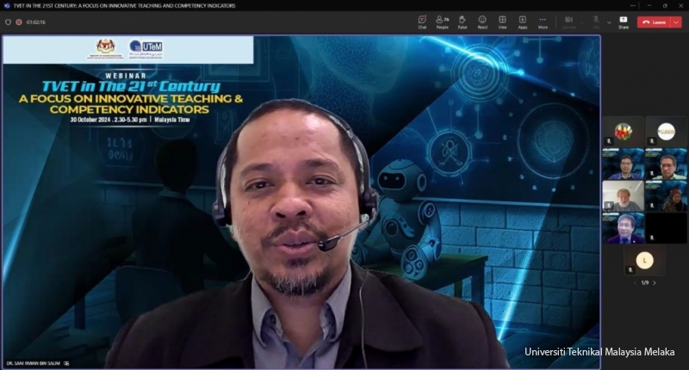
Task: Open the More actions menu
Action: click(x=543, y=22)
